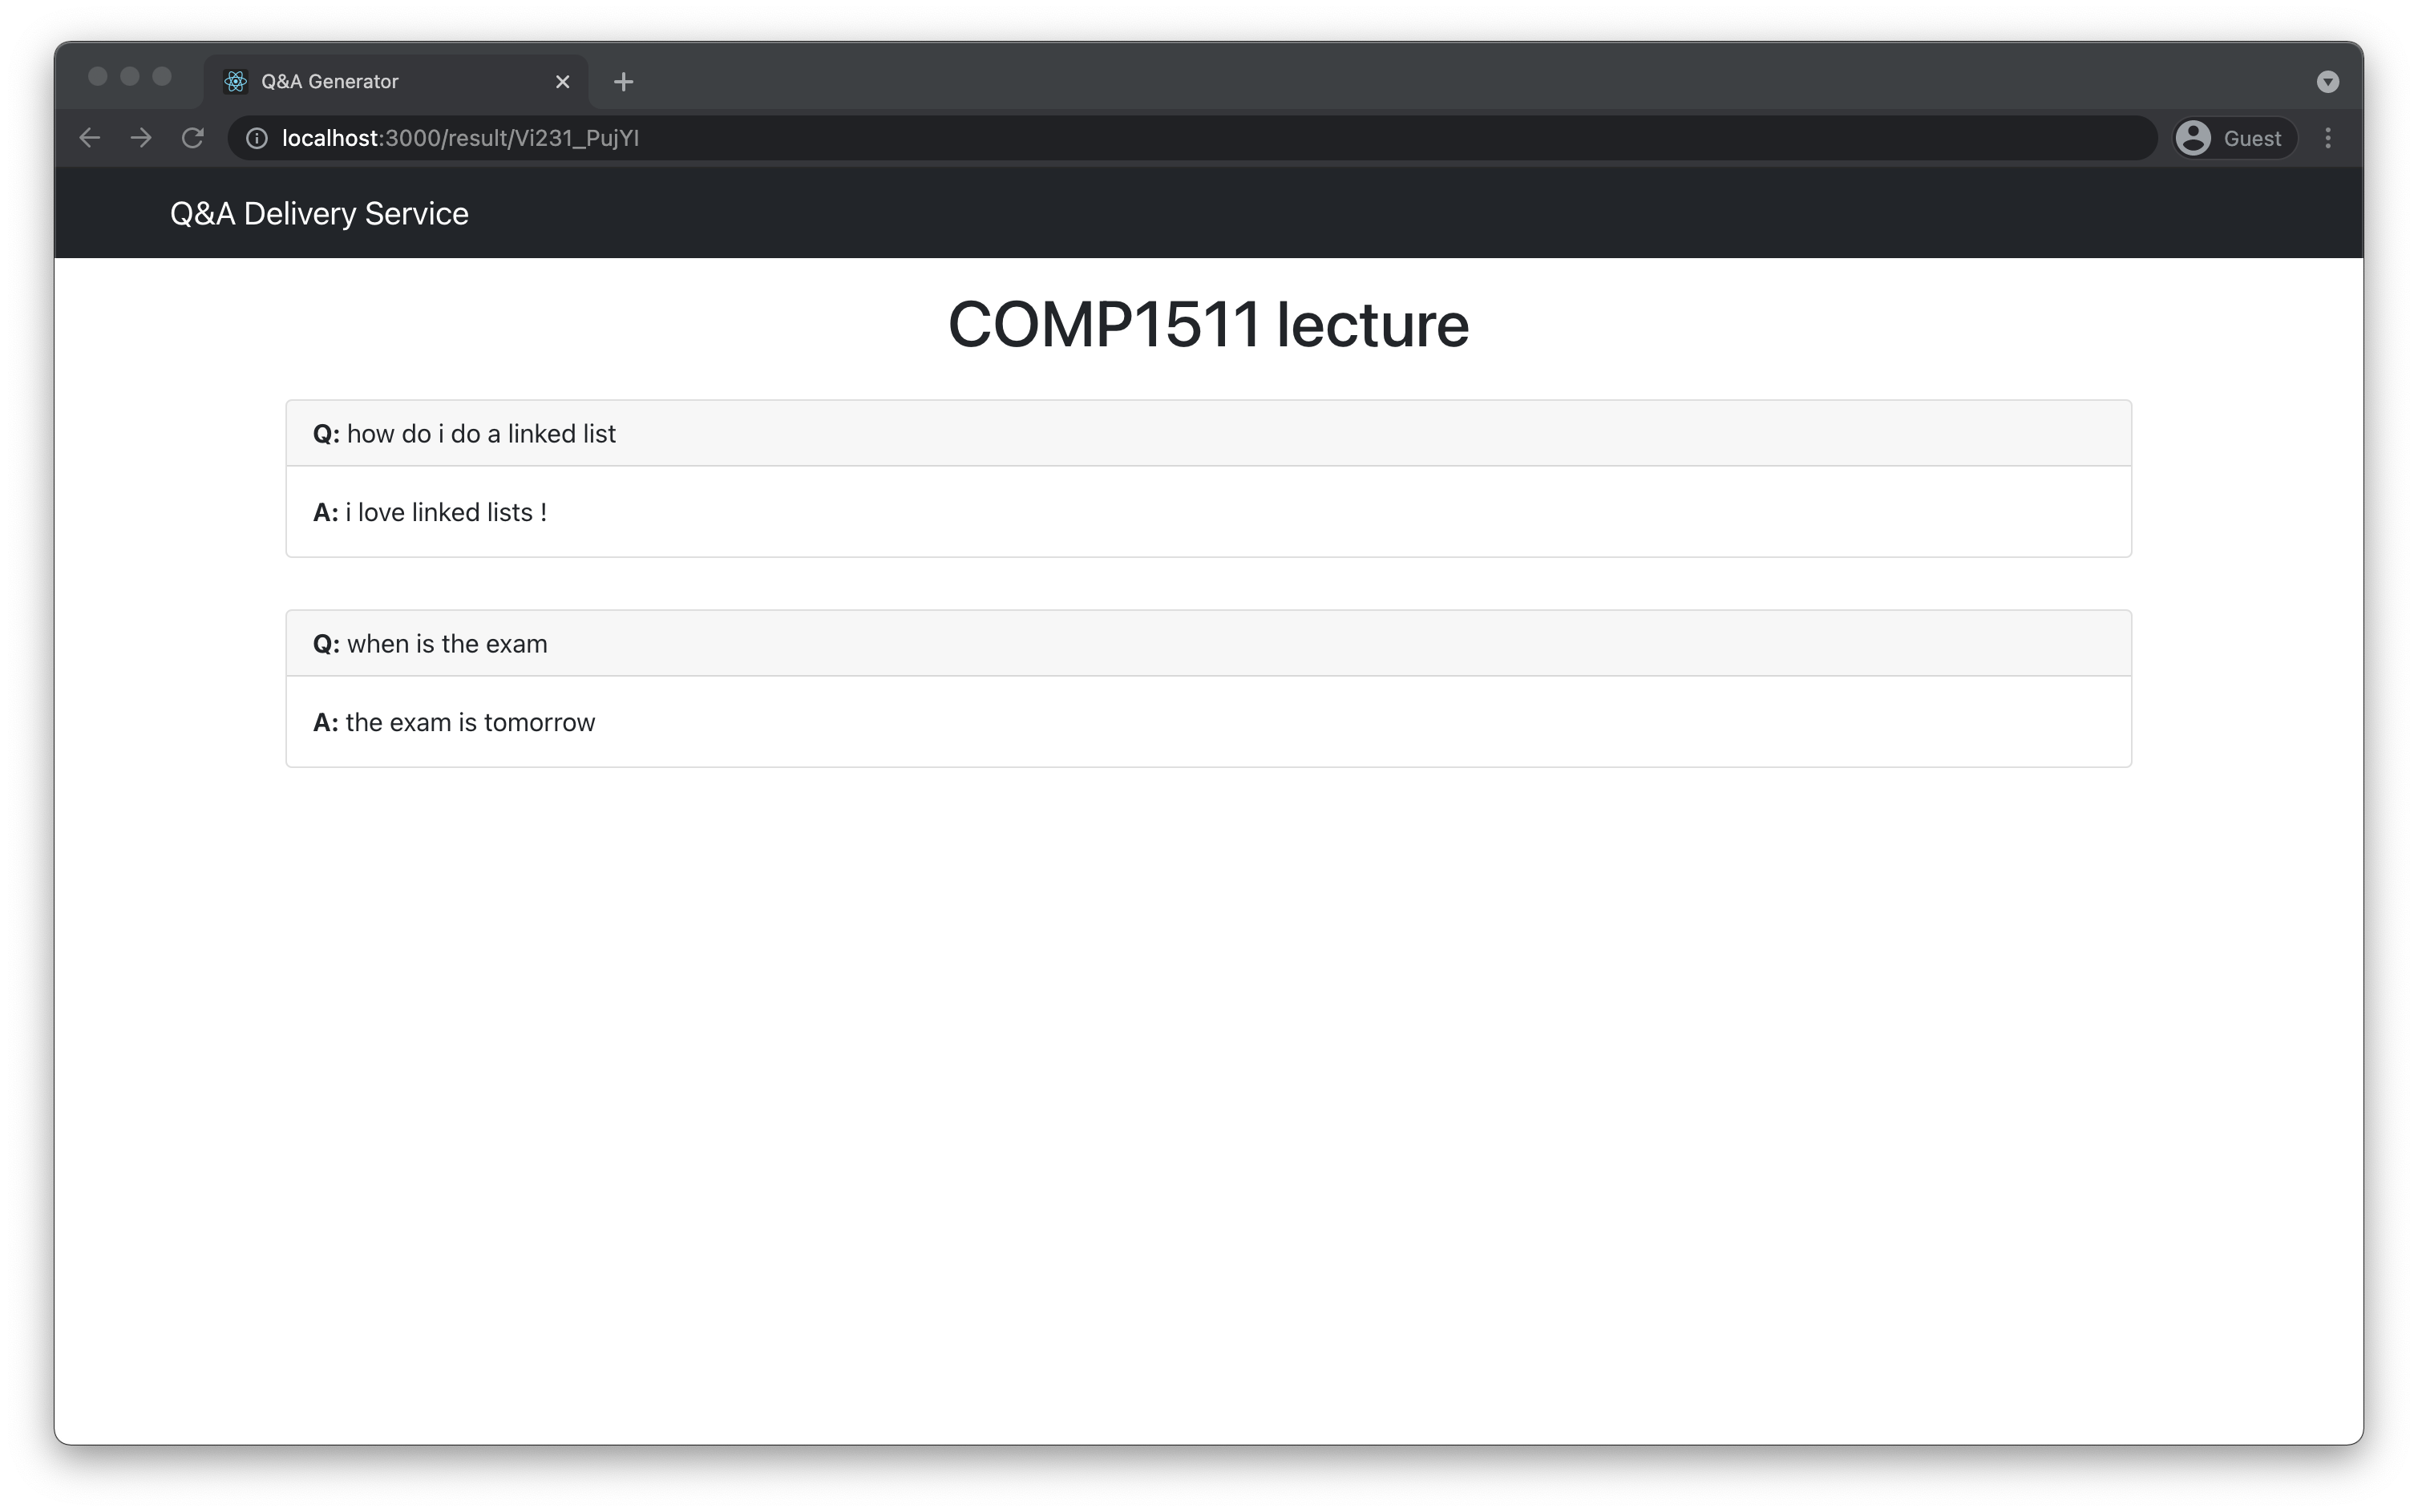Image resolution: width=2418 pixels, height=1512 pixels.
Task: Click the React favicon on the tab
Action: (236, 82)
